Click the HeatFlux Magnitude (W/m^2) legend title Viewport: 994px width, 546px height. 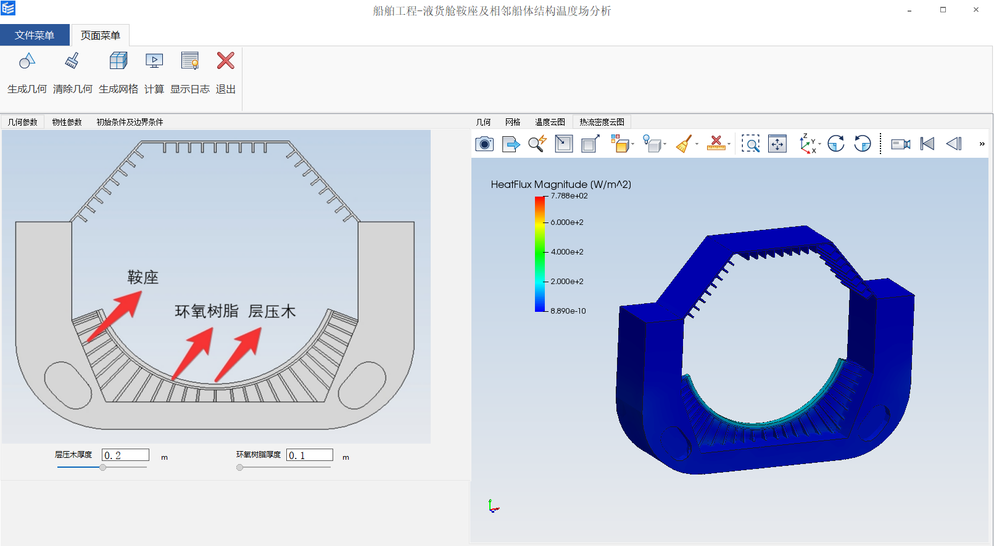click(x=561, y=184)
